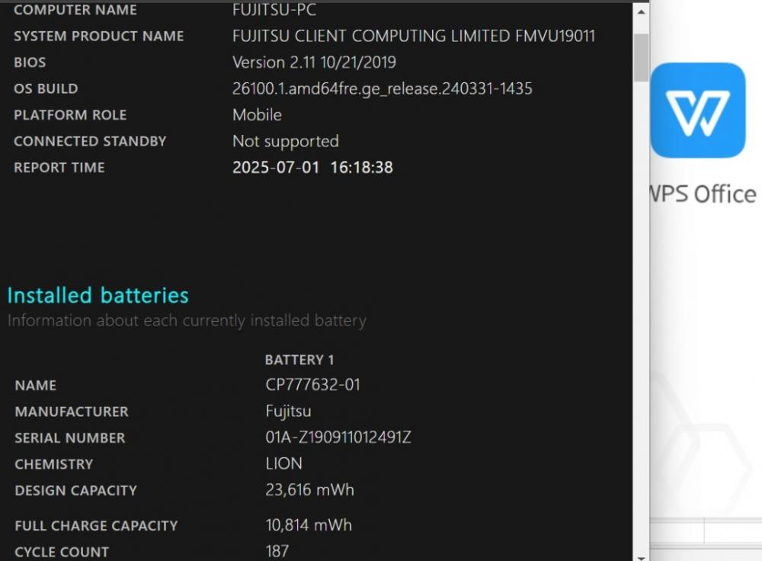The image size is (762, 561).
Task: Click the report time 2025-07-01 16:18:38
Action: [x=312, y=167]
